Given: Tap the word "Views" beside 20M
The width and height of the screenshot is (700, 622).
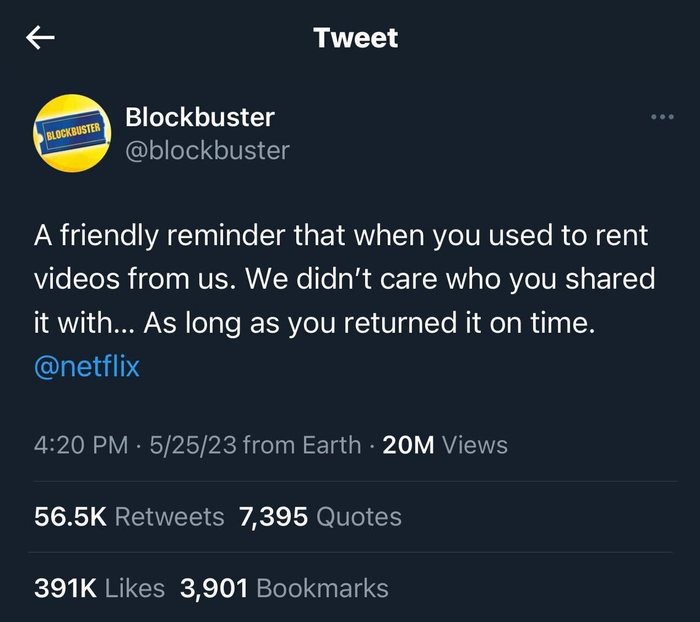Looking at the screenshot, I should coord(475,445).
